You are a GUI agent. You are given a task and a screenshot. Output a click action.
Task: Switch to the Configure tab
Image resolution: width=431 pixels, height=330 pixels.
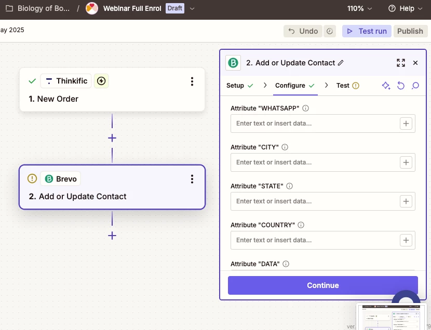pyautogui.click(x=295, y=86)
